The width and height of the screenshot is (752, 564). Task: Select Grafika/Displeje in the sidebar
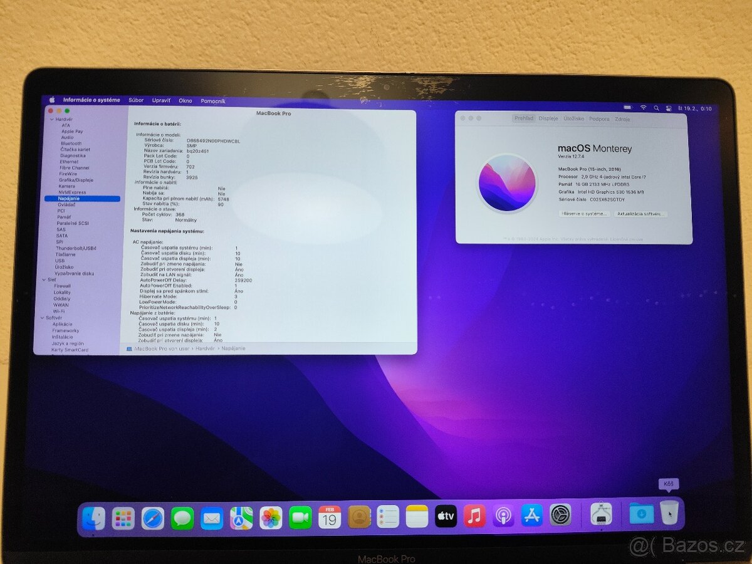(76, 180)
